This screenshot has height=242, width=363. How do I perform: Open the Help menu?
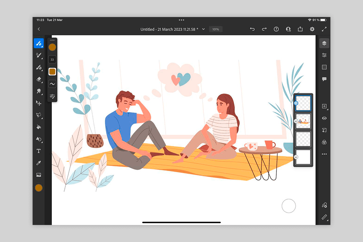276,29
